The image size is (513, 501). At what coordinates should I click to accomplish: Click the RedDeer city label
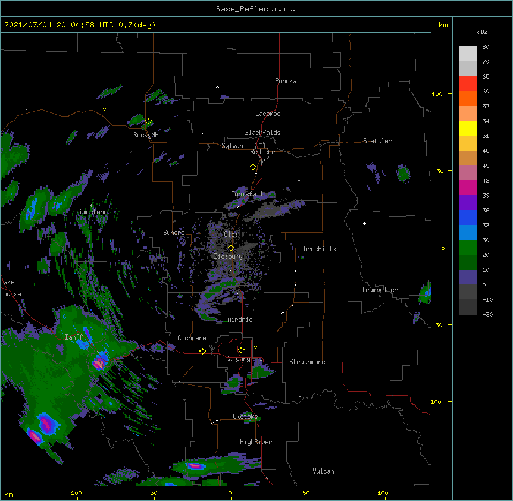(x=262, y=152)
